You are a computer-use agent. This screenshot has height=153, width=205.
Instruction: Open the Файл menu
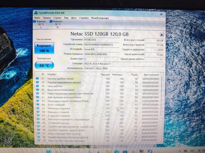pyautogui.click(x=37, y=18)
